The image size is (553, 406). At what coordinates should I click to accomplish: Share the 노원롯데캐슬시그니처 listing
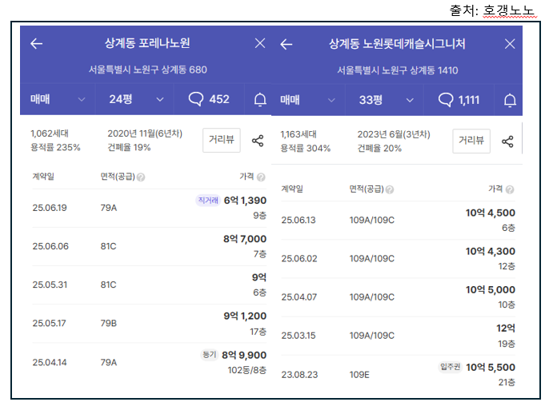click(507, 141)
